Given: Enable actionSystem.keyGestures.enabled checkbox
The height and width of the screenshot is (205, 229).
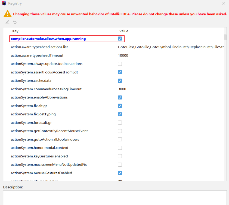Looking at the screenshot, I should [x=120, y=156].
